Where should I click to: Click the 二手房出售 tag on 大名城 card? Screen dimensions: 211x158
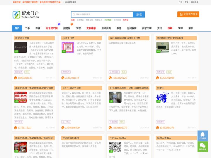coord(114,72)
